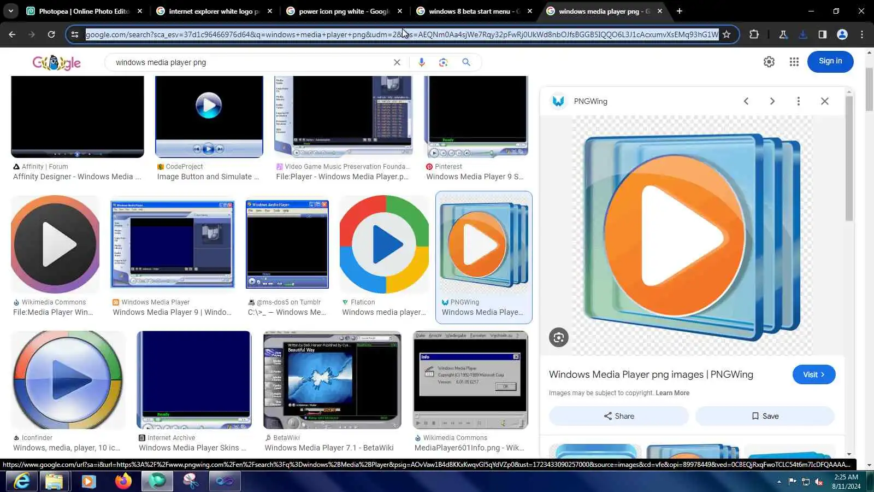Go back to the previous page
The height and width of the screenshot is (492, 874).
click(x=12, y=34)
